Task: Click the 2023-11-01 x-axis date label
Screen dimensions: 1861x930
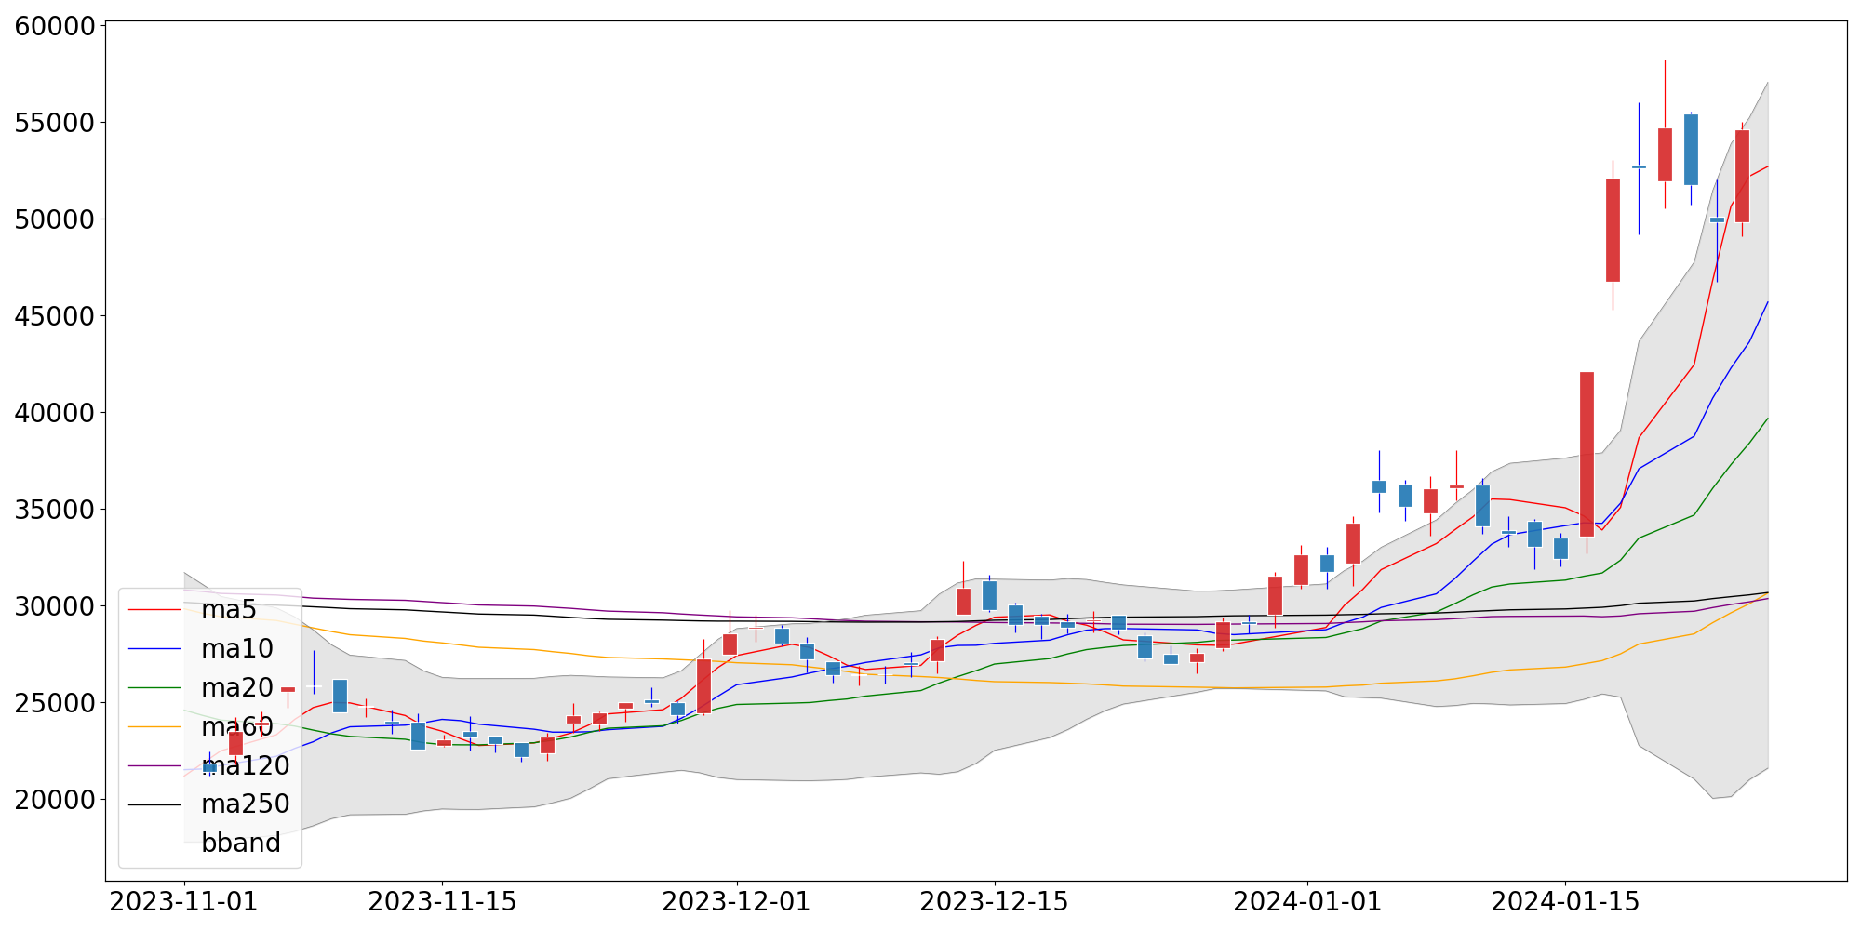Action: pyautogui.click(x=184, y=902)
